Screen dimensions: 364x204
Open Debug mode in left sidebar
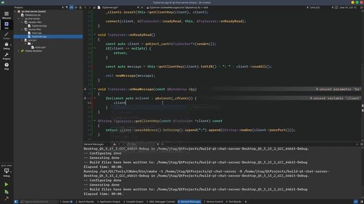click(6, 46)
